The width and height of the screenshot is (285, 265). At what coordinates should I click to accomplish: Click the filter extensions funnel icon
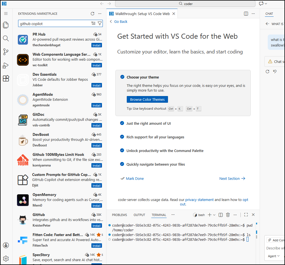point(100,23)
